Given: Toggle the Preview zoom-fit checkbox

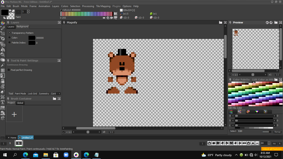Looking at the screenshot, I should 230,75.
